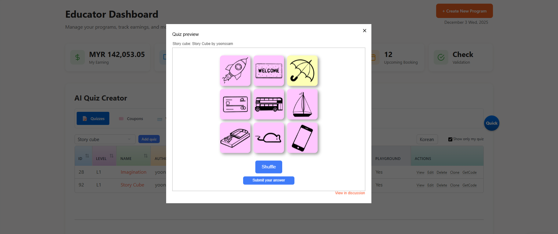Viewport: 558px width, 234px height.
Task: Click the mousetrap cube tile
Action: tap(235, 138)
